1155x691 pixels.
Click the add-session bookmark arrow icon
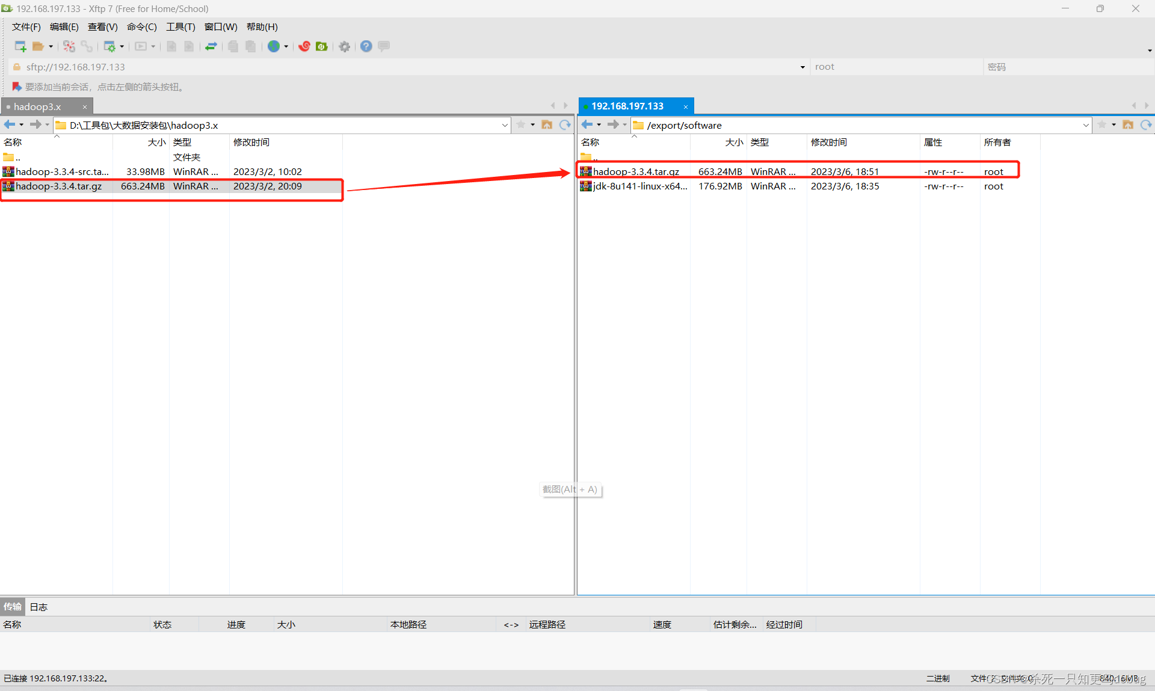(17, 87)
